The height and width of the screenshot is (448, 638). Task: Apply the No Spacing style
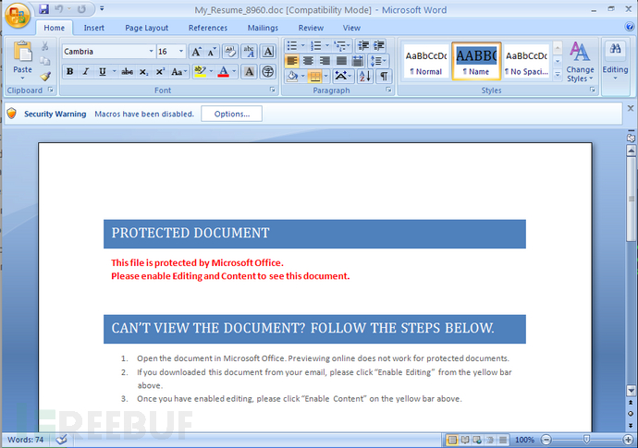tap(526, 61)
